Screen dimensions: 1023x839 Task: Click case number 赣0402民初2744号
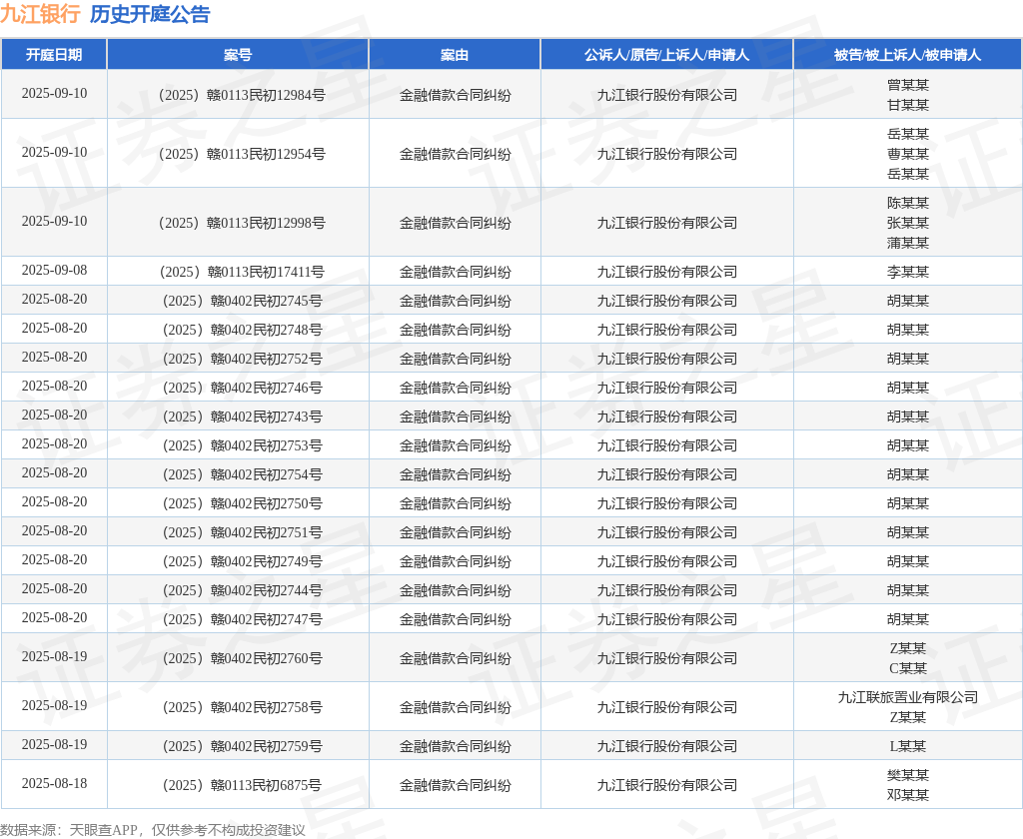click(242, 590)
